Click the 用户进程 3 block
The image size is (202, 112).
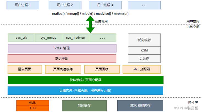point(105,5)
